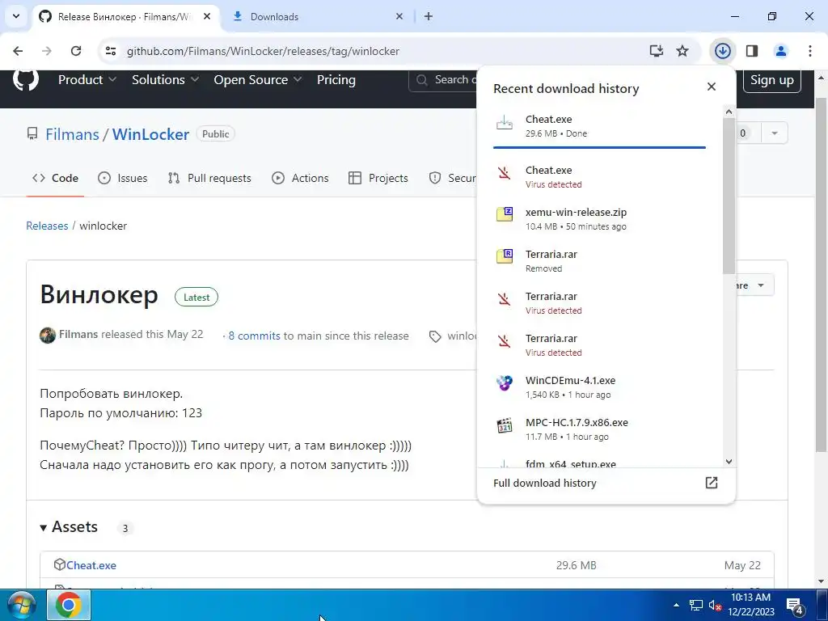
Task: Open the Projects repository tab
Action: pyautogui.click(x=378, y=178)
